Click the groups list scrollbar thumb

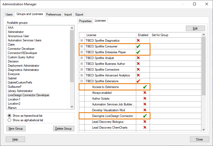pos(72,56)
